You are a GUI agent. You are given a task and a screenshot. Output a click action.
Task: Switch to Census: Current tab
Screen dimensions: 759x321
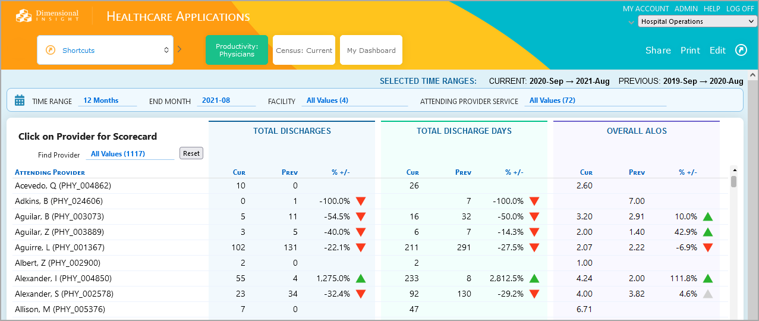[304, 51]
